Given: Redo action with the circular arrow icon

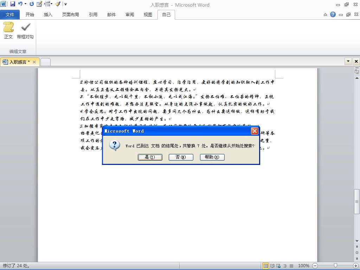Looking at the screenshot, I should click(32, 4).
